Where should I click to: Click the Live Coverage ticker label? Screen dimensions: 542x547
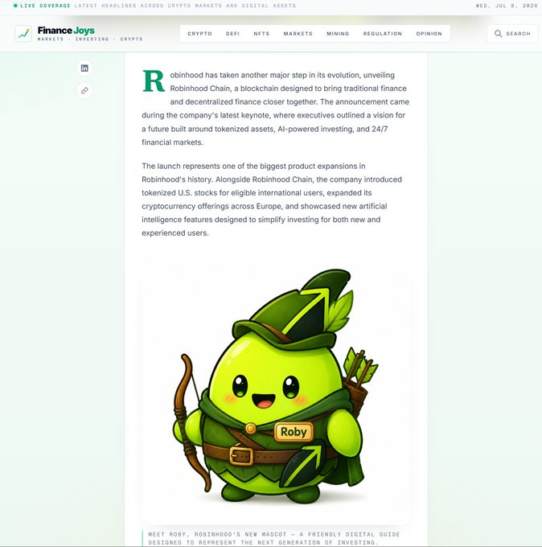[45, 6]
